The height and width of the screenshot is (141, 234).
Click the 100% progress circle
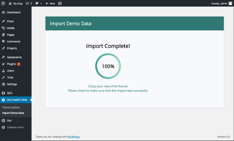[x=108, y=66]
